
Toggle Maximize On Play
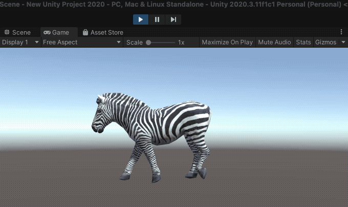click(227, 42)
